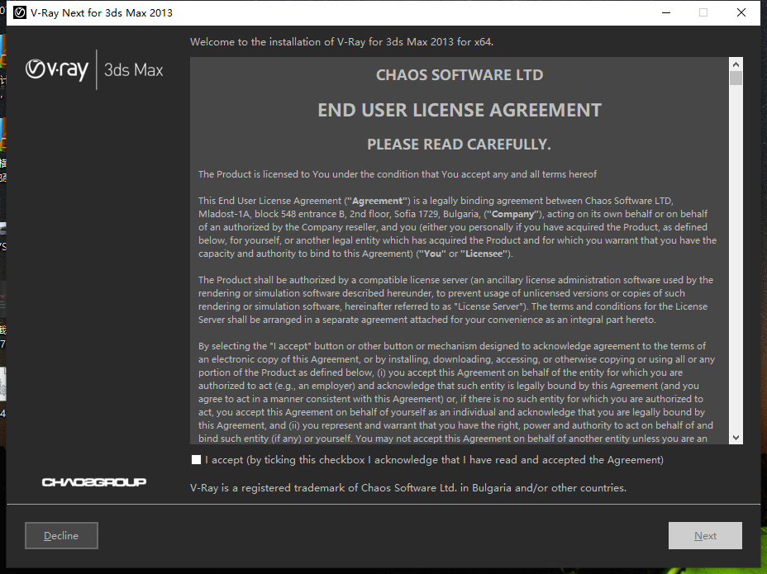The height and width of the screenshot is (574, 767).
Task: Click the PLEASE READ CAREFULLY heading
Action: pyautogui.click(x=459, y=145)
